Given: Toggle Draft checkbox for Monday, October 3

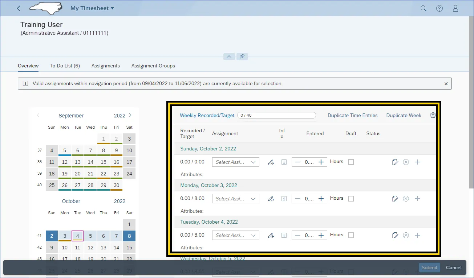Looking at the screenshot, I should click(351, 199).
